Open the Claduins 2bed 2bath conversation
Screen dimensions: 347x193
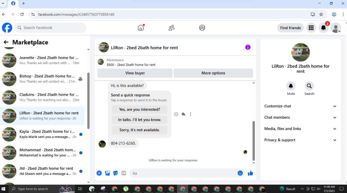point(42,97)
